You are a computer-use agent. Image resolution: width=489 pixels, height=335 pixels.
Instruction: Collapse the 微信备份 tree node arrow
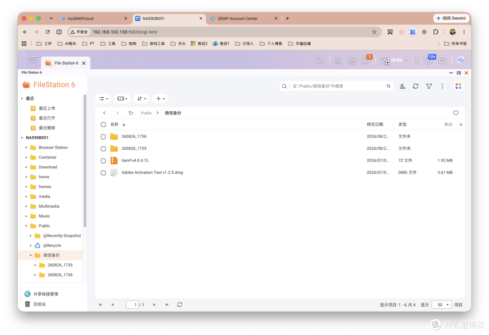tap(31, 255)
